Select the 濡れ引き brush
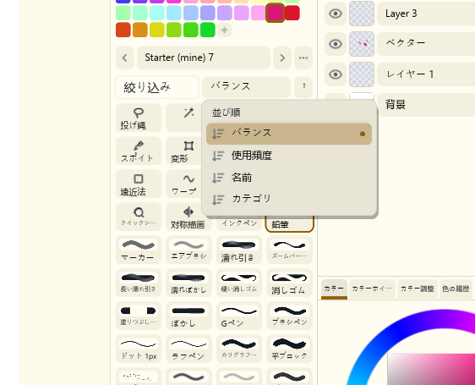 coord(239,250)
